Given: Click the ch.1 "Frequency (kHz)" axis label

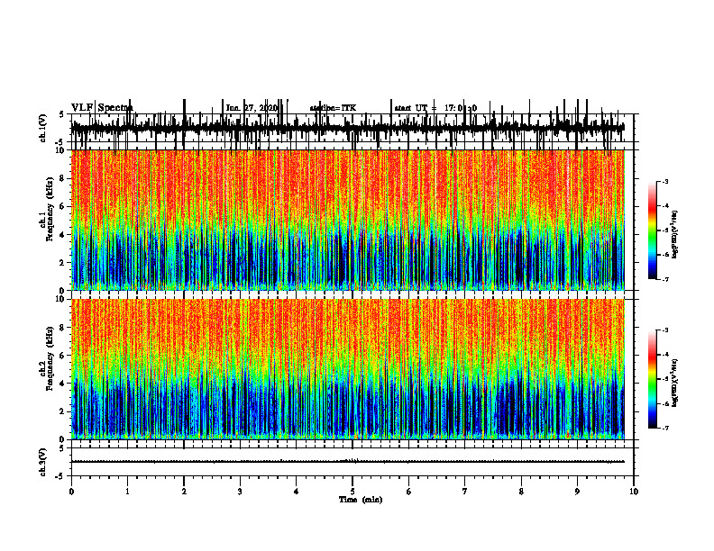Looking at the screenshot, I should tap(50, 210).
